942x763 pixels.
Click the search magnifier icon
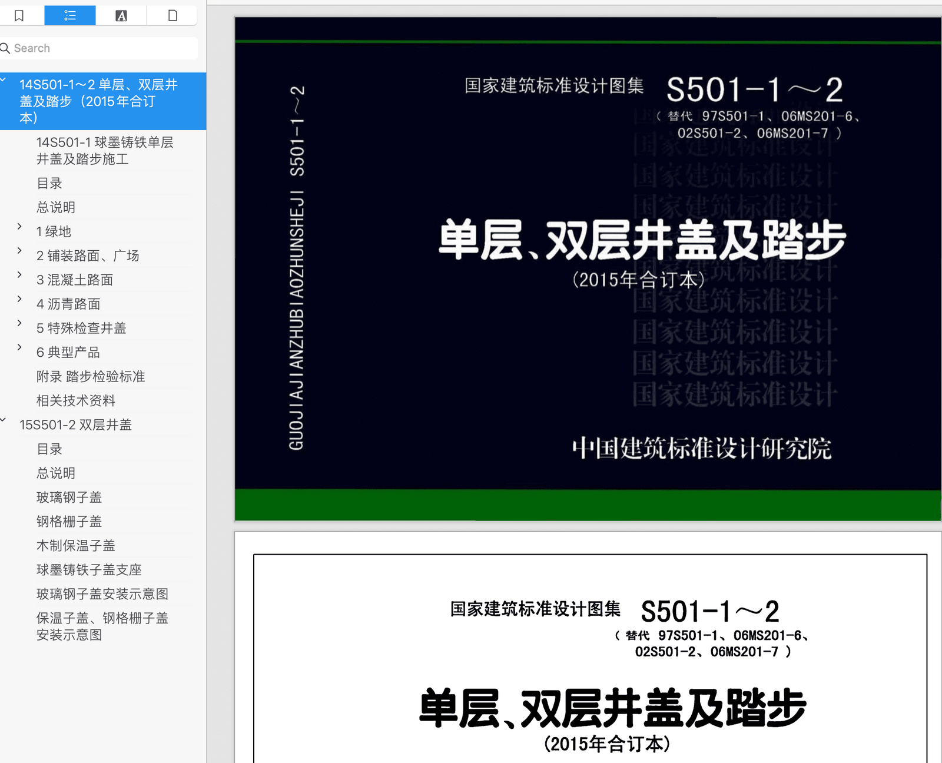(x=5, y=48)
